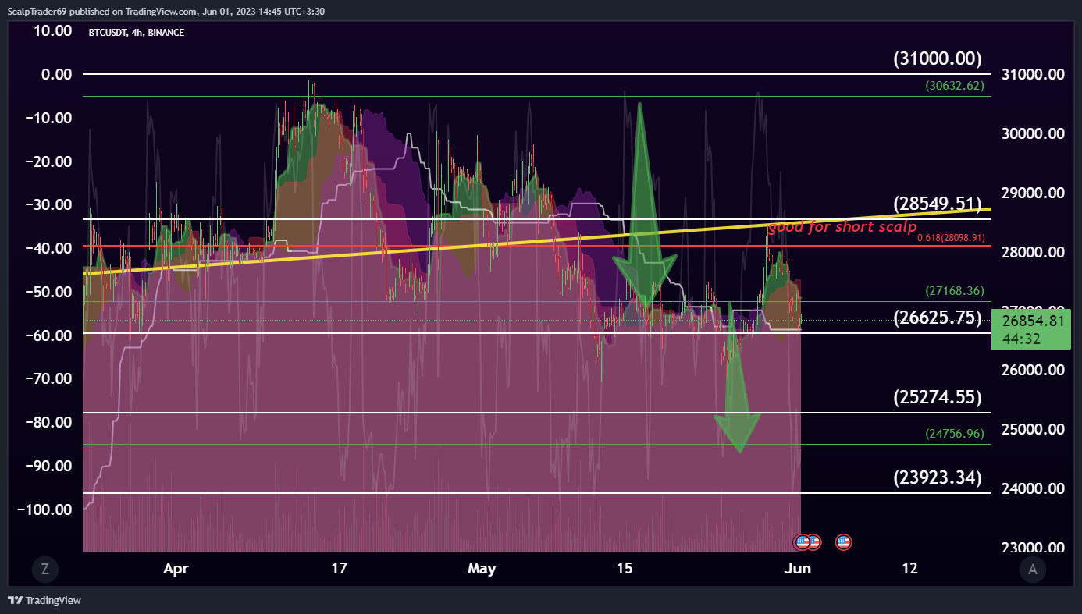
Task: Click -40.00 on the left indicator scale
Action: (49, 248)
